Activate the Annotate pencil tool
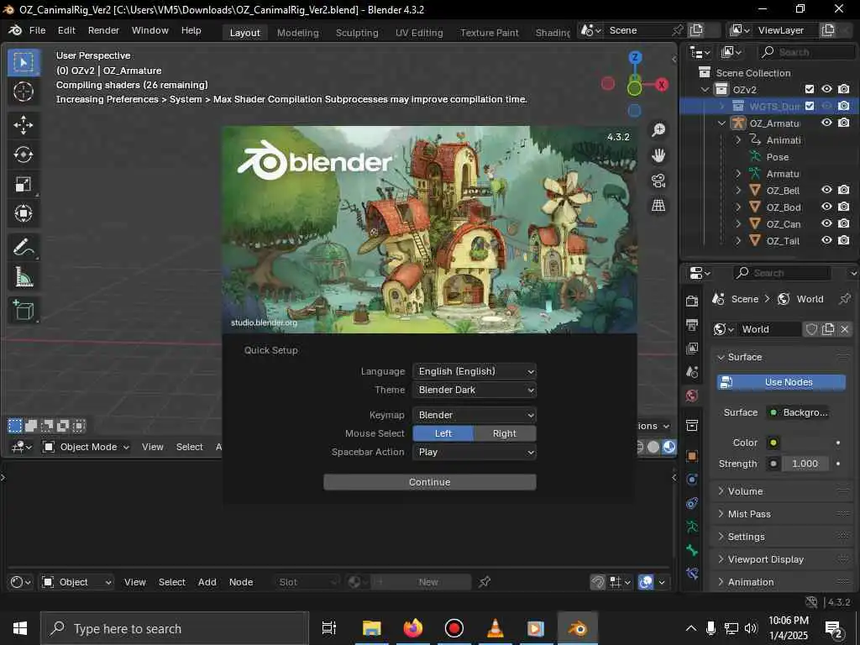 (23, 248)
